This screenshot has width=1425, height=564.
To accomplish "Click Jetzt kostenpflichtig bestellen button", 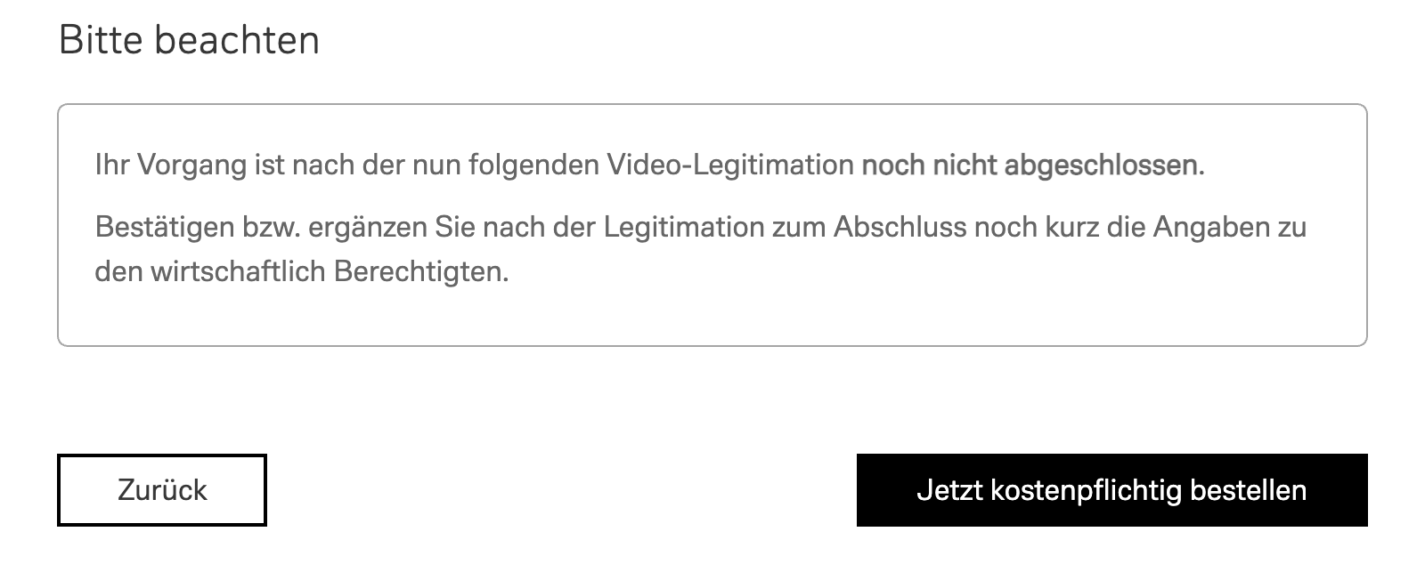I will coord(1111,490).
